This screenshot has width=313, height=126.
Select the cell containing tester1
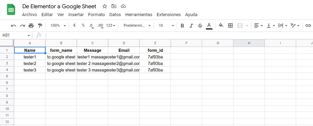pos(30,57)
